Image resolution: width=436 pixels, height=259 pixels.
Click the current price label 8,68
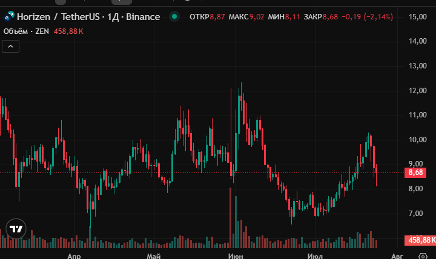[415, 172]
